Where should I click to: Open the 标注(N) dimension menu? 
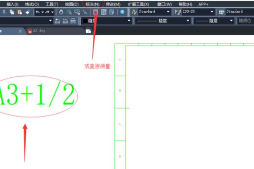coord(92,4)
